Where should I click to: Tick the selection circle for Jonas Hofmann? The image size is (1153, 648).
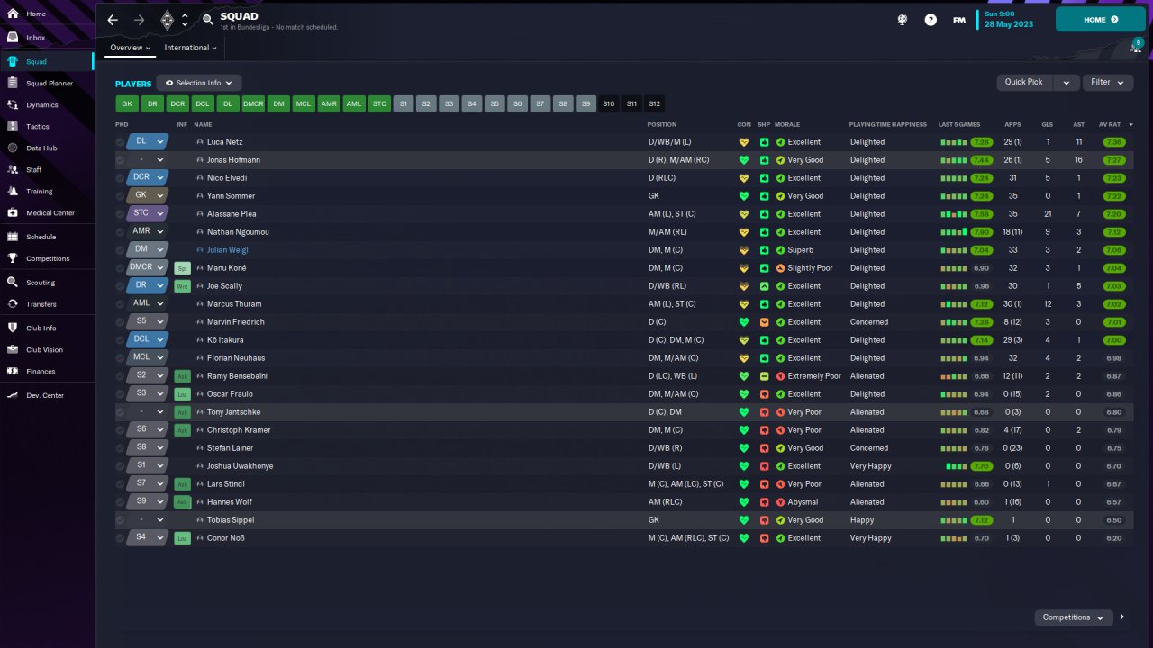coord(121,160)
